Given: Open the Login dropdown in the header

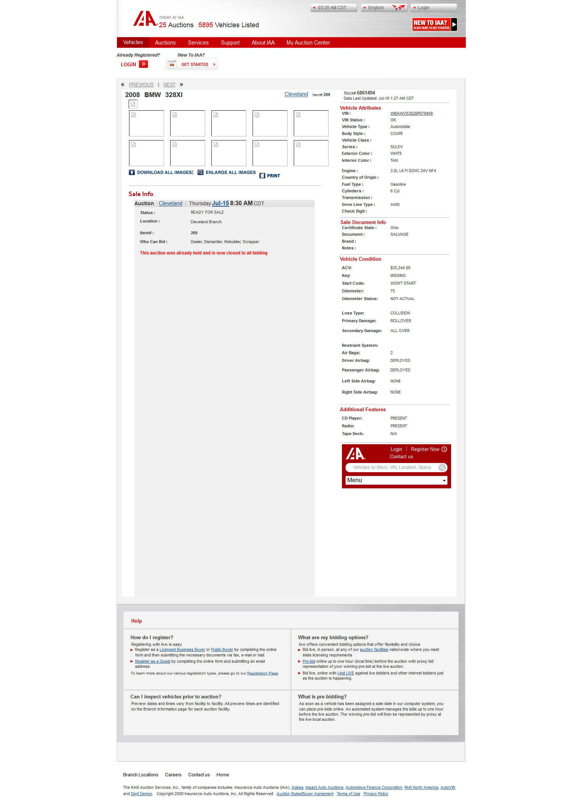Looking at the screenshot, I should (433, 8).
